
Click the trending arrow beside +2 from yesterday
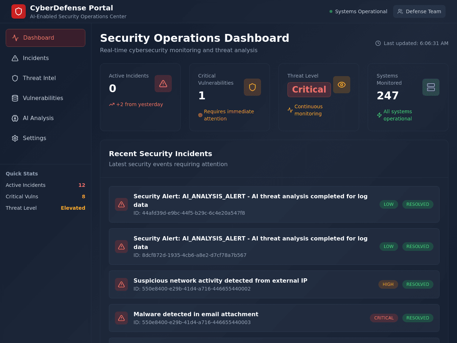(112, 104)
